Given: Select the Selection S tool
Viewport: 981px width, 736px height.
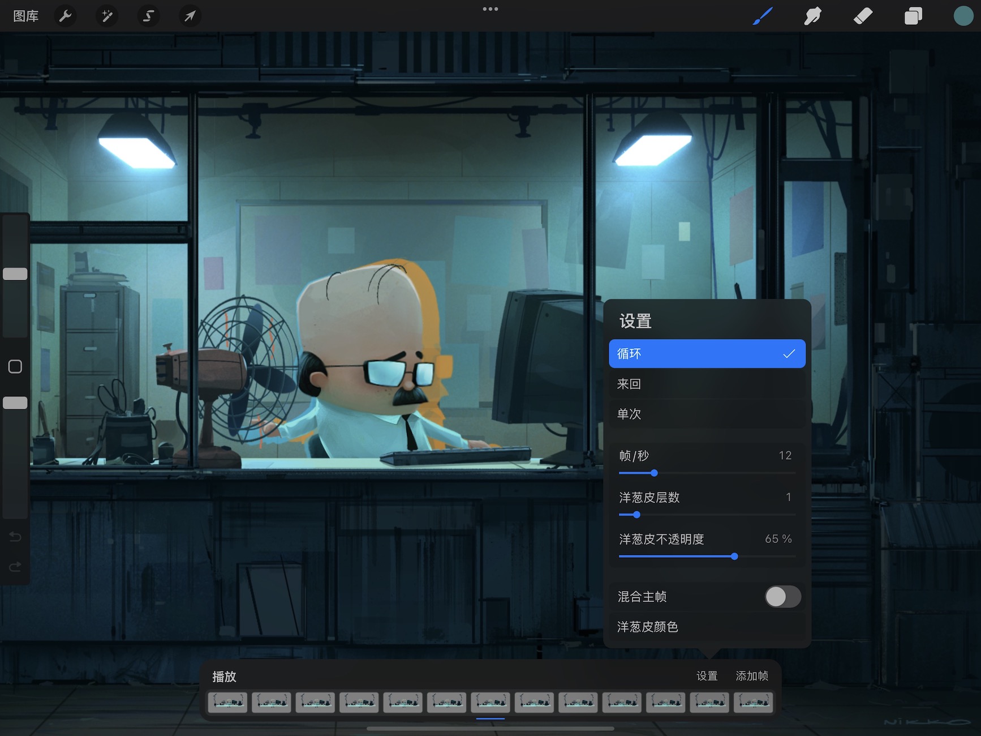Looking at the screenshot, I should [x=148, y=16].
